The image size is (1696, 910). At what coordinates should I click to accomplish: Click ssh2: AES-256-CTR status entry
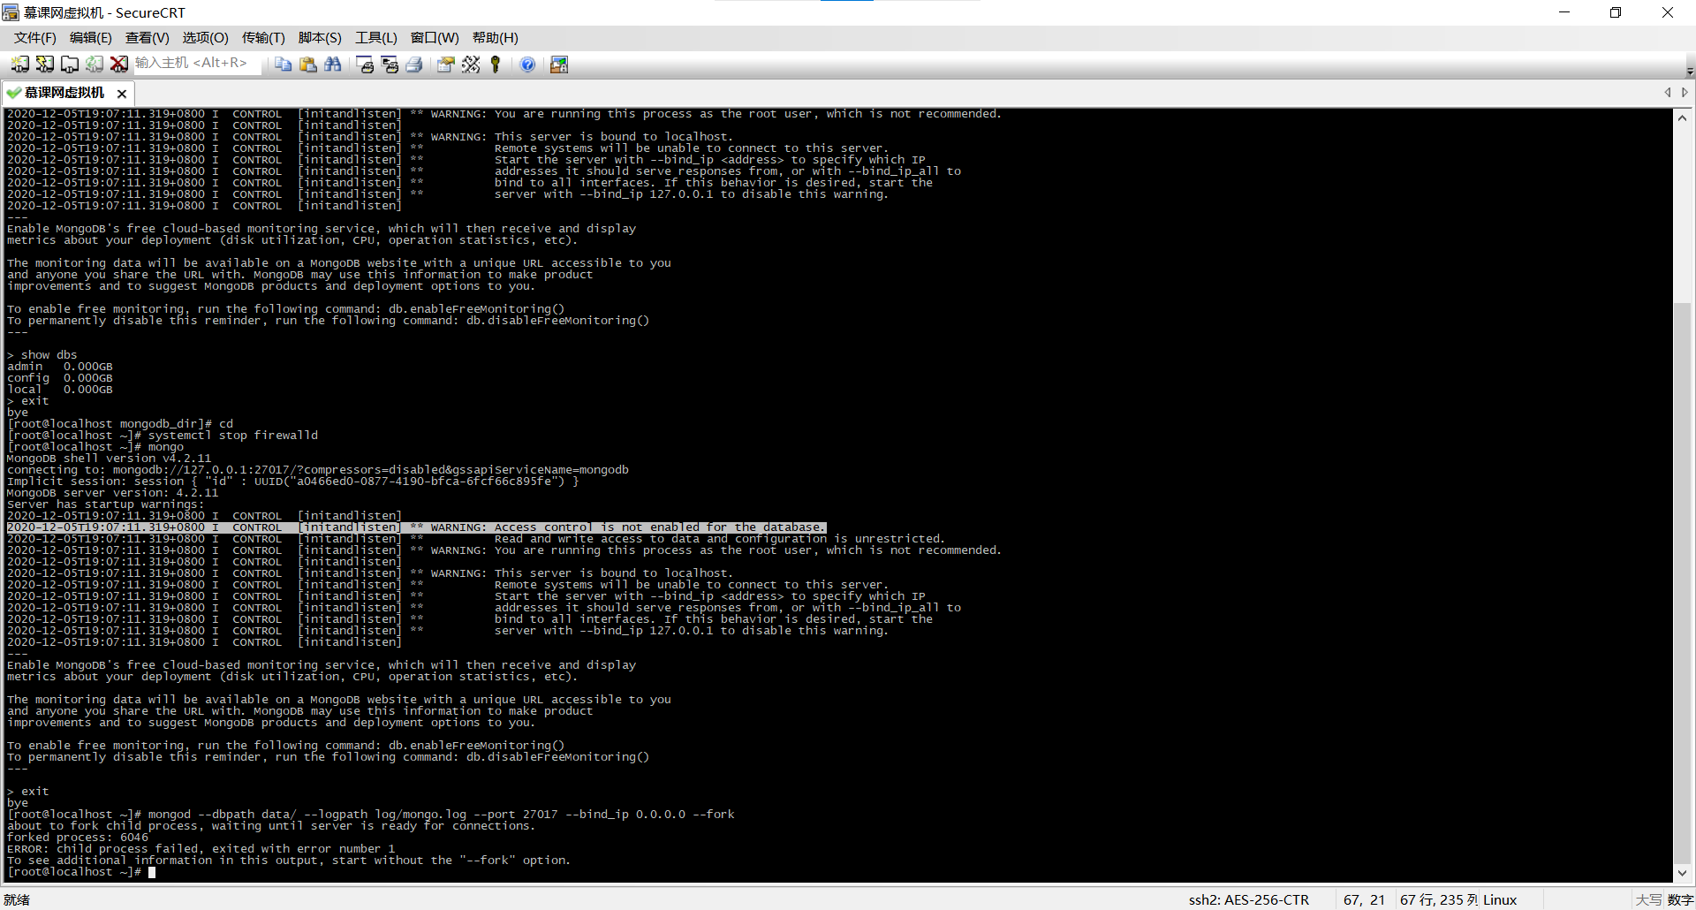point(1248,899)
